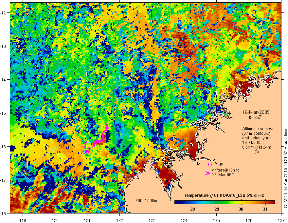The image size is (288, 223).
Task: Click the magenta drifters arrowhead legend symbol
Action: [207, 173]
